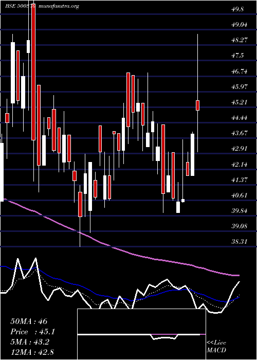Viewport: 257px width, 360px height.
Task: Click the 47.5 price axis label
Action: point(237,56)
